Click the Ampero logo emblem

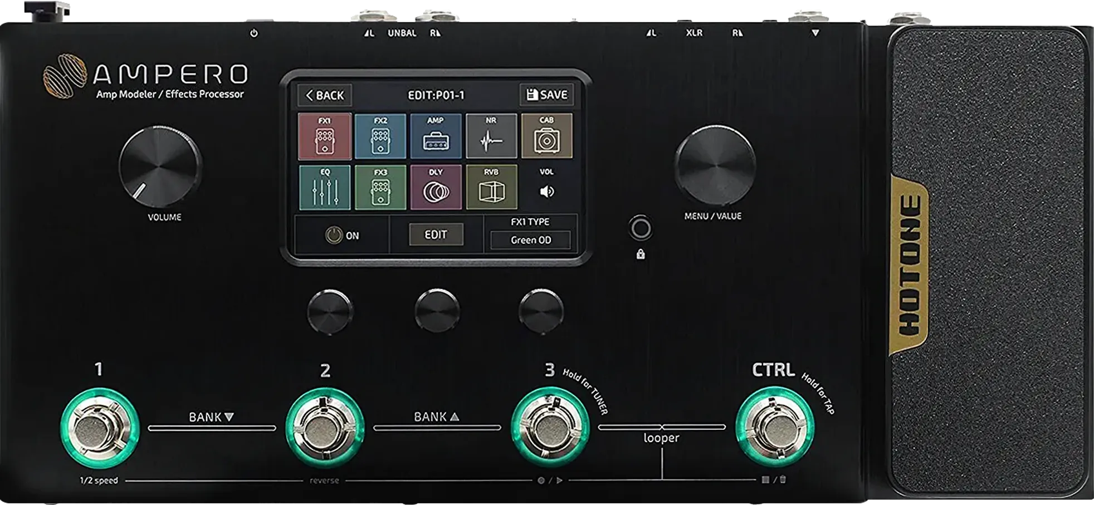point(65,76)
